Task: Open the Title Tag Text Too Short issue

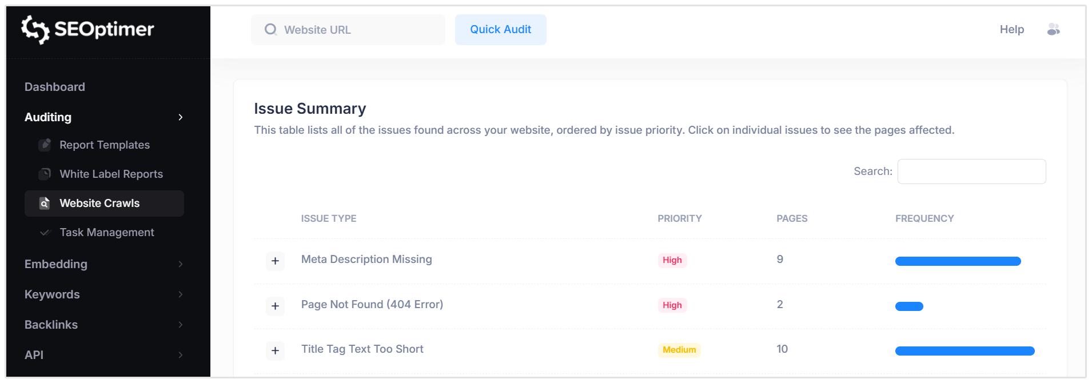Action: [362, 349]
